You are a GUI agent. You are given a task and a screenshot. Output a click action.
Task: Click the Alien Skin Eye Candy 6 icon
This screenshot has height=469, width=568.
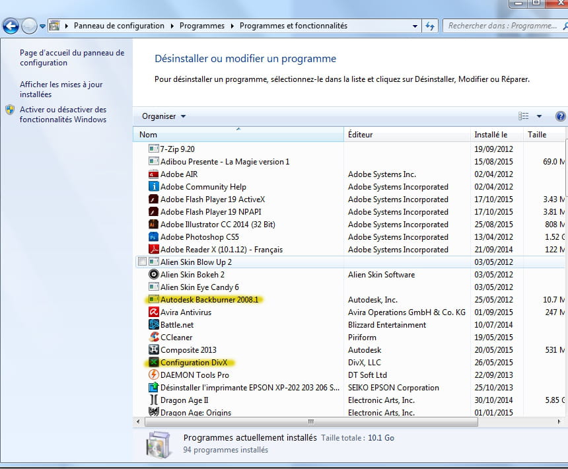tap(154, 287)
